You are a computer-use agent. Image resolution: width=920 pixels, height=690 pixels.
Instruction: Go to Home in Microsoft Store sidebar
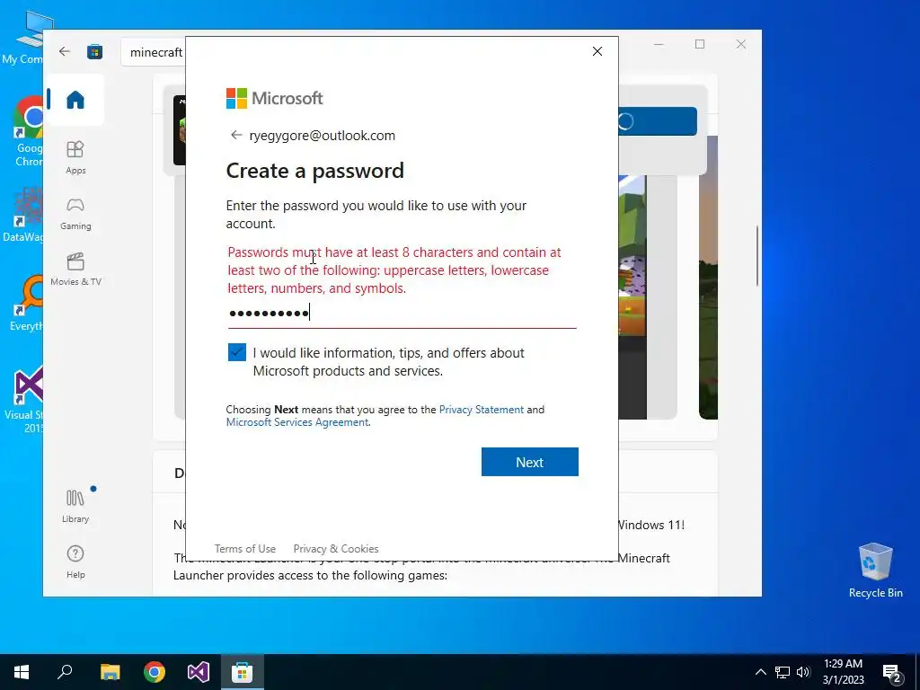tap(75, 100)
